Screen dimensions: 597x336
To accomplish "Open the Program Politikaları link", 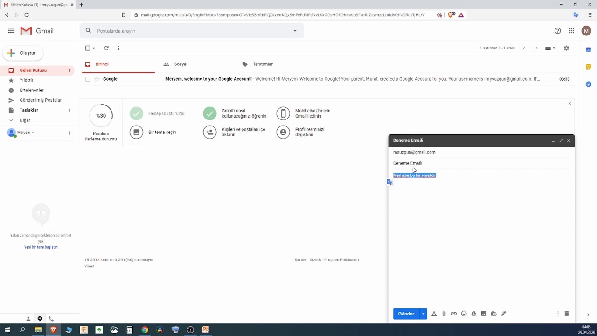I will coord(341,260).
